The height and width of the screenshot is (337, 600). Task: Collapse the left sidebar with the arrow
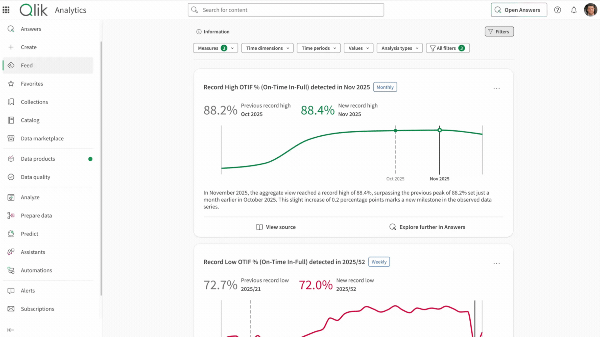pos(11,330)
